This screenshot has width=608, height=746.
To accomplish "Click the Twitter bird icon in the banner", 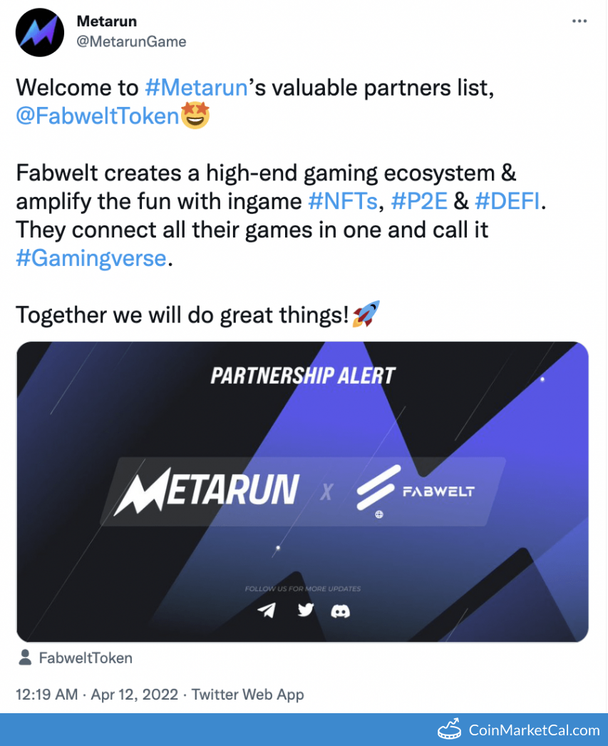I will point(305,610).
